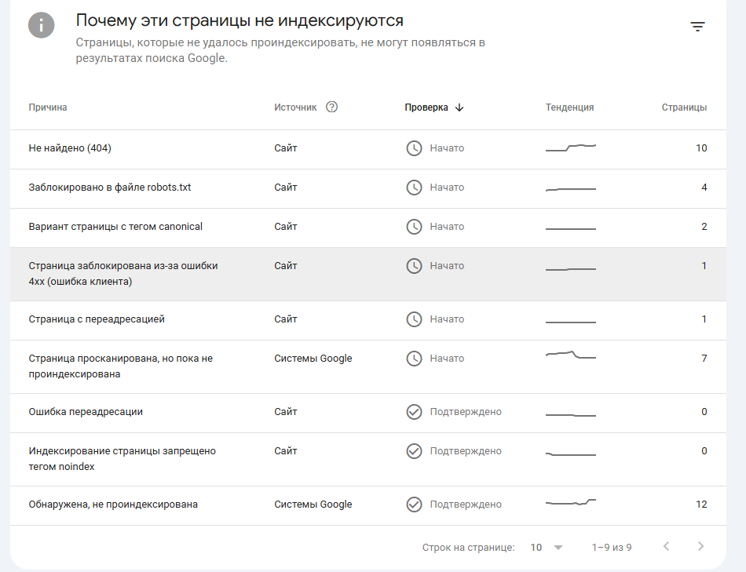Open the rows per page dropdown
The image size is (746, 572).
coord(547,547)
